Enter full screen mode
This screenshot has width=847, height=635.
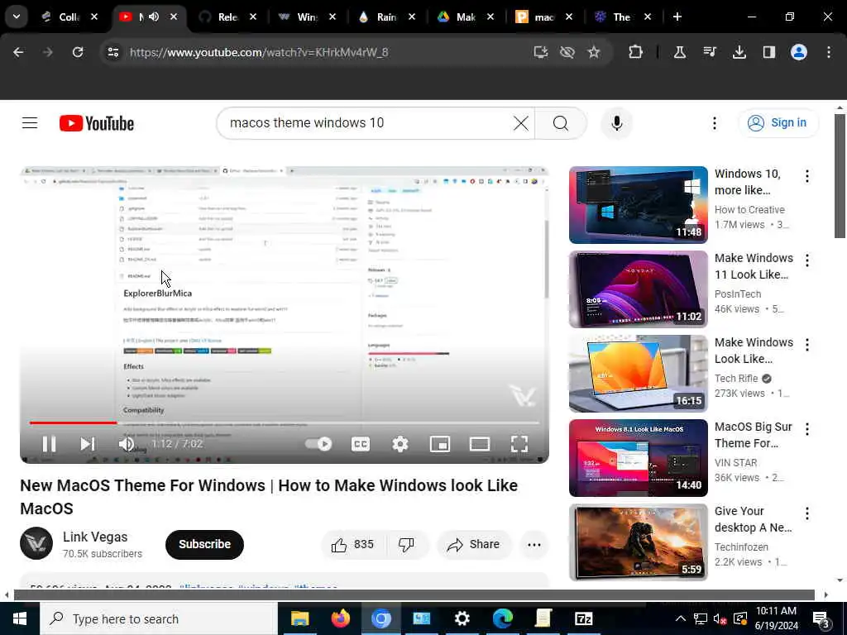pyautogui.click(x=519, y=444)
